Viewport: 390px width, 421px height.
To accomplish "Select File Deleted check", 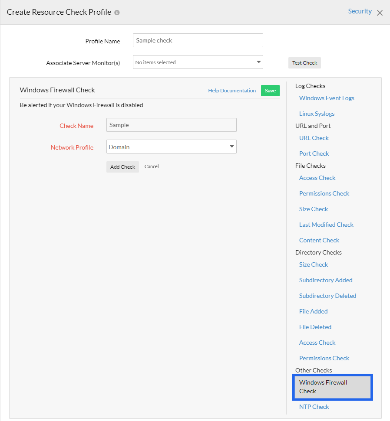I will pos(315,327).
